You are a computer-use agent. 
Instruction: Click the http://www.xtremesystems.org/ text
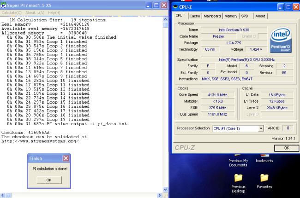coord(40,141)
